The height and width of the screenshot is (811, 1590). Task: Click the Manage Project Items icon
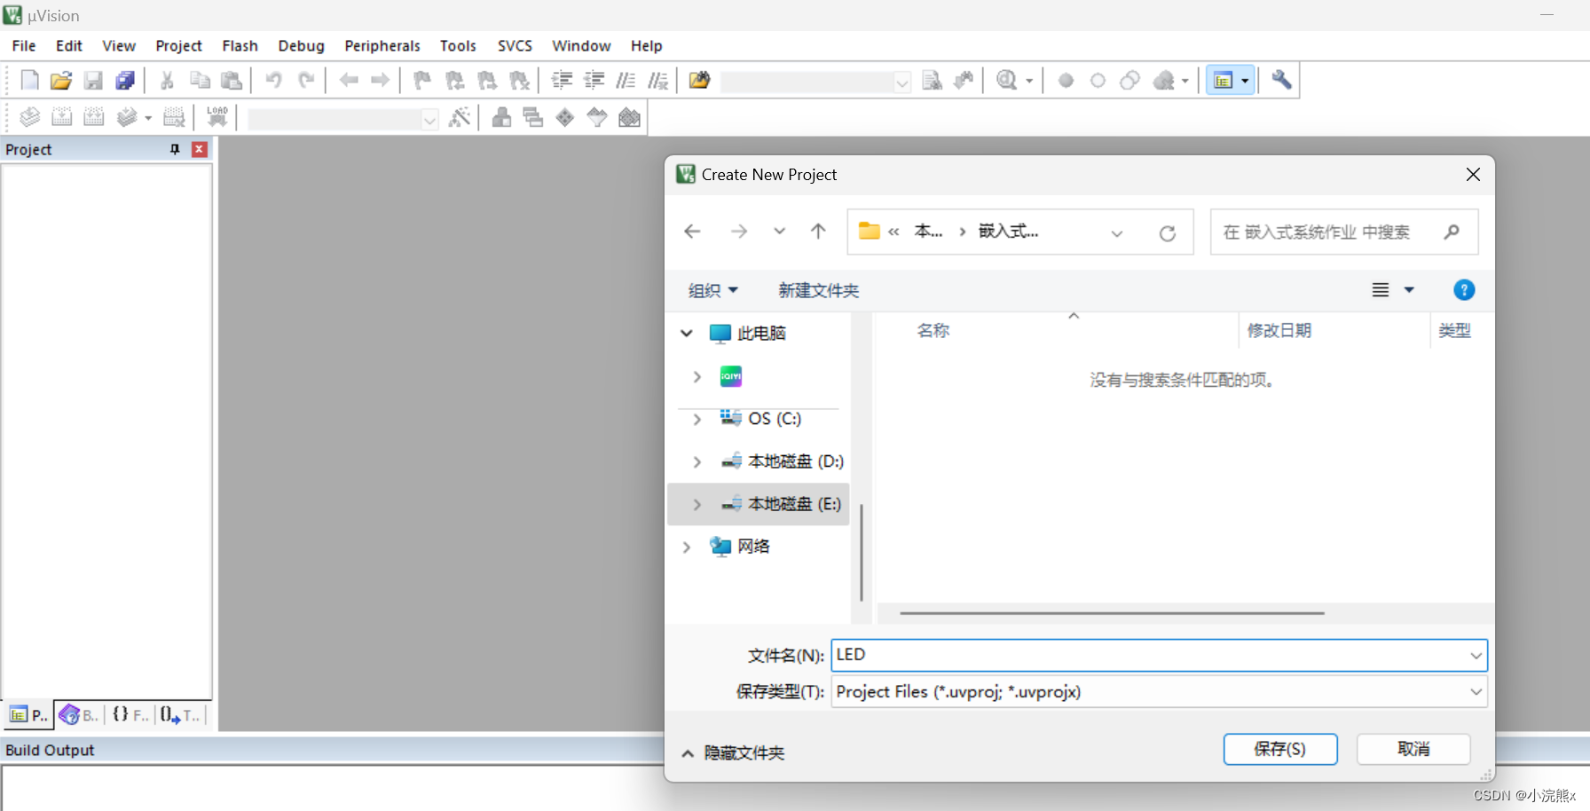click(x=501, y=117)
